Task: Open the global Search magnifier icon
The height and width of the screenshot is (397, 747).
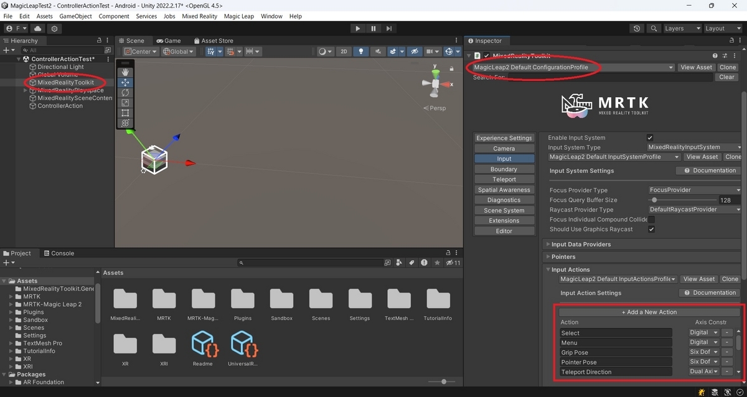Action: pyautogui.click(x=654, y=29)
